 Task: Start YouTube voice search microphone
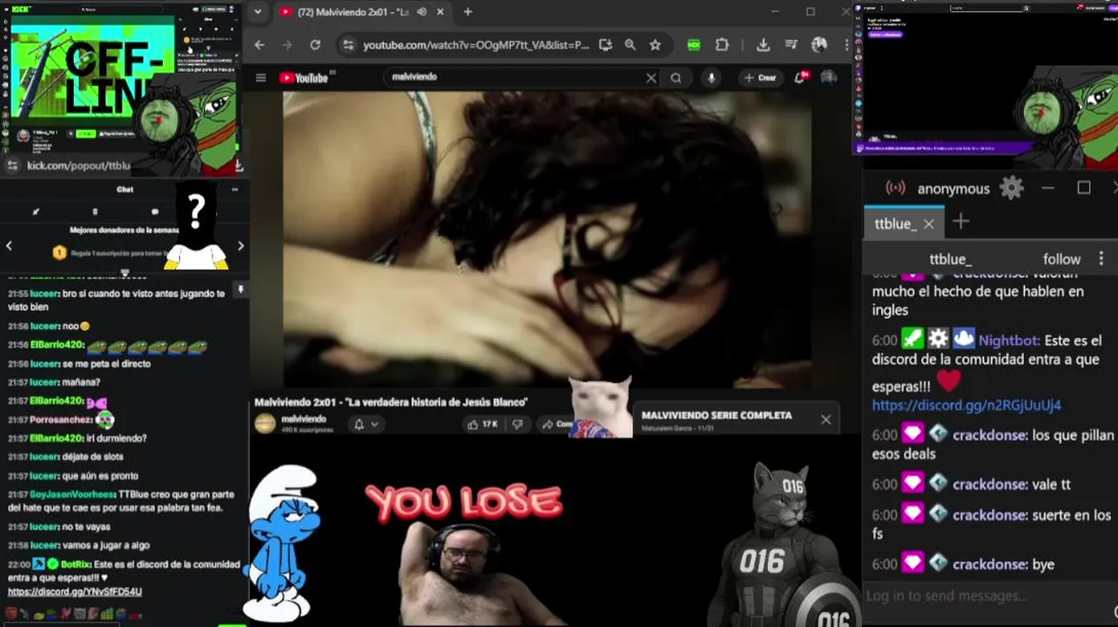tap(711, 78)
